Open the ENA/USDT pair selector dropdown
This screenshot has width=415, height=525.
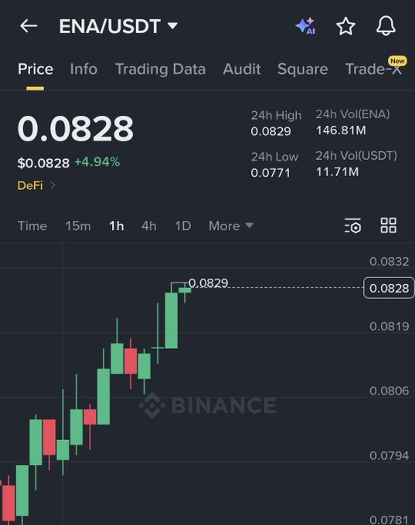pyautogui.click(x=118, y=26)
